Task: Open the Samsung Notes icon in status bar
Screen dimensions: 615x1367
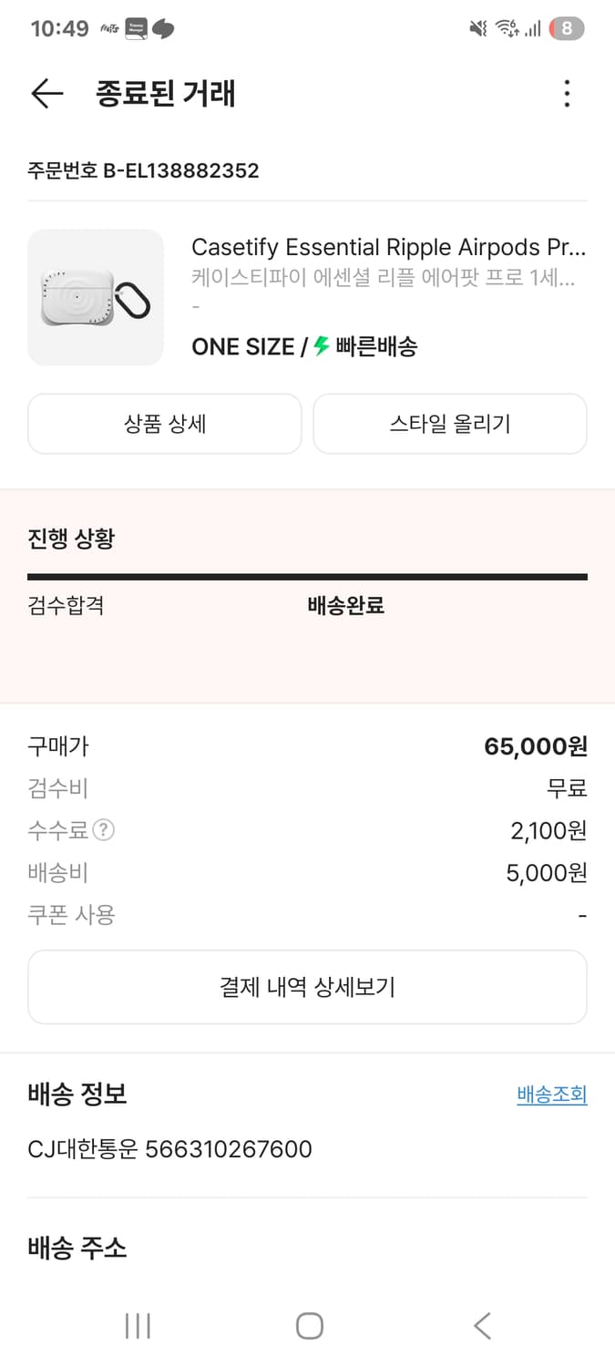Action: tap(135, 27)
